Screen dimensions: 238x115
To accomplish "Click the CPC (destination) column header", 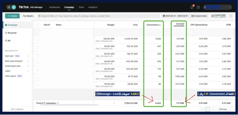I will (199, 25).
